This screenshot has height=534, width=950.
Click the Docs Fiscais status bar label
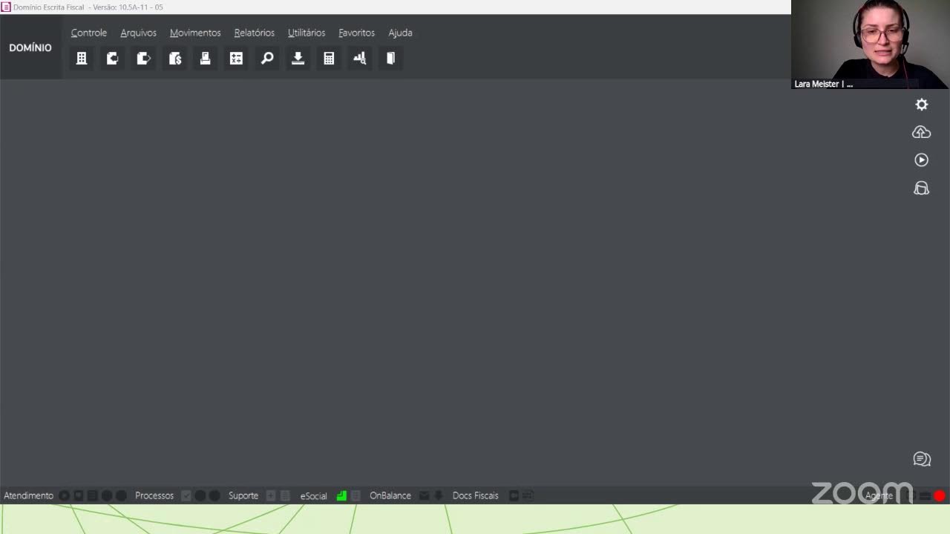point(476,495)
